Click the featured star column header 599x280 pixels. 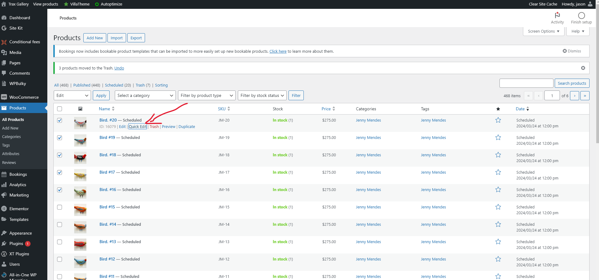498,109
